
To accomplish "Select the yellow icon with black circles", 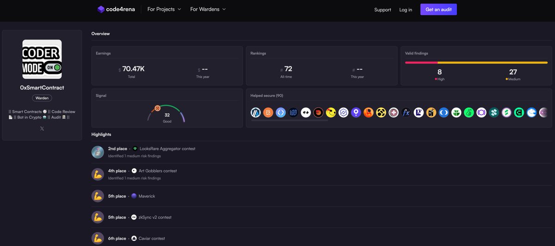I will (x=381, y=112).
